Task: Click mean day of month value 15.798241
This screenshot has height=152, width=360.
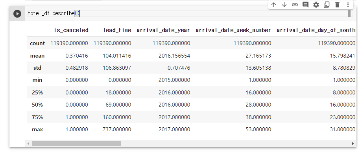Action: point(342,56)
